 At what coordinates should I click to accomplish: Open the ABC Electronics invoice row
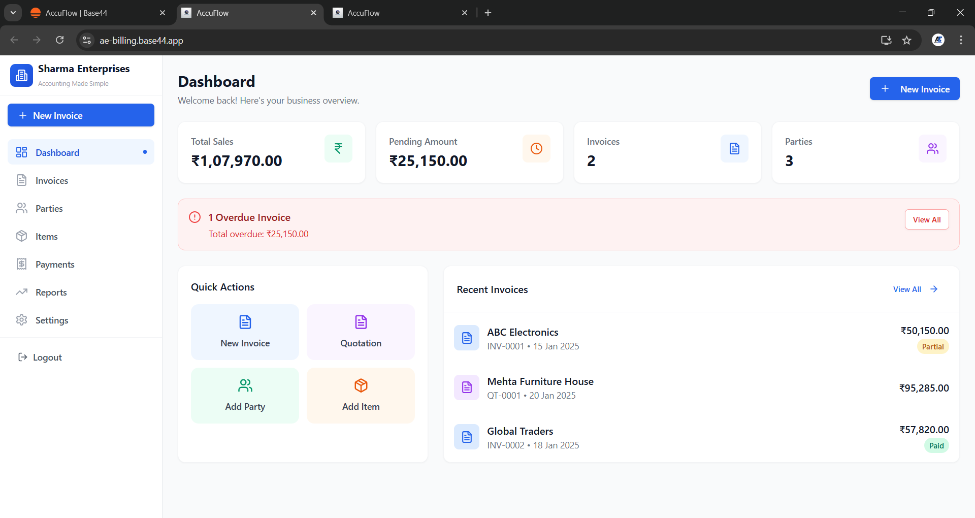coord(701,338)
